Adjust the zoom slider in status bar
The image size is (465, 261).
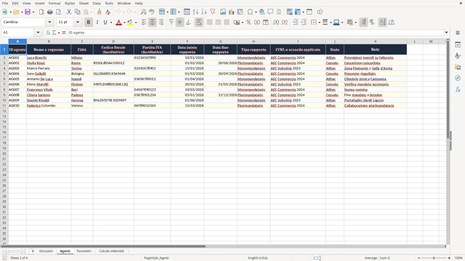pyautogui.click(x=434, y=258)
